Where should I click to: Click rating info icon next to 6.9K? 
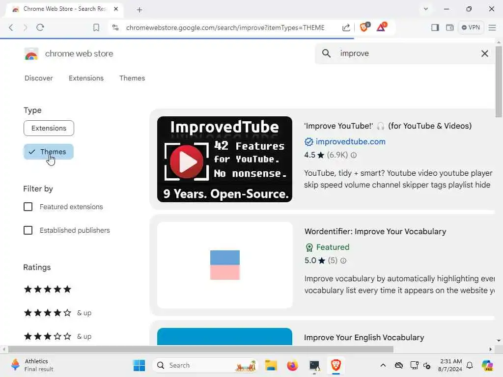coord(354,155)
